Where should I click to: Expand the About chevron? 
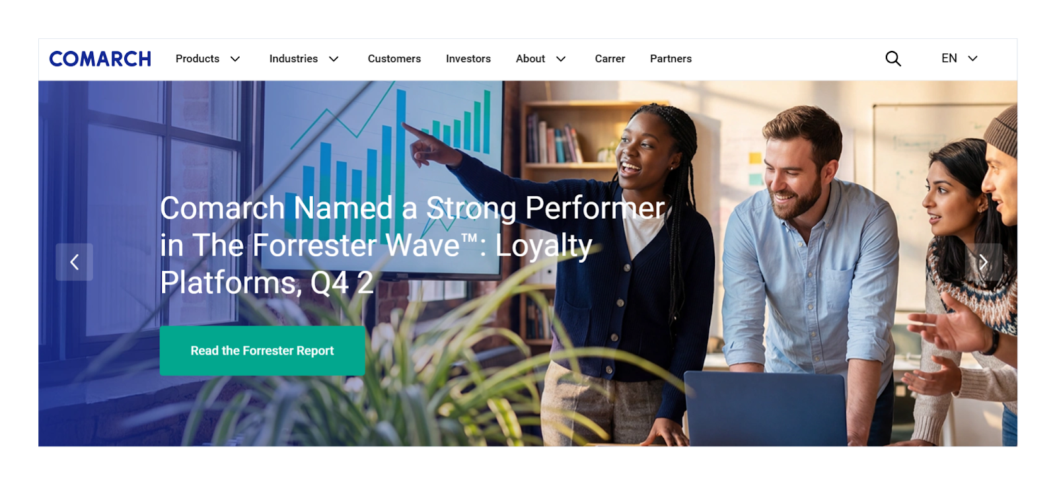point(561,59)
